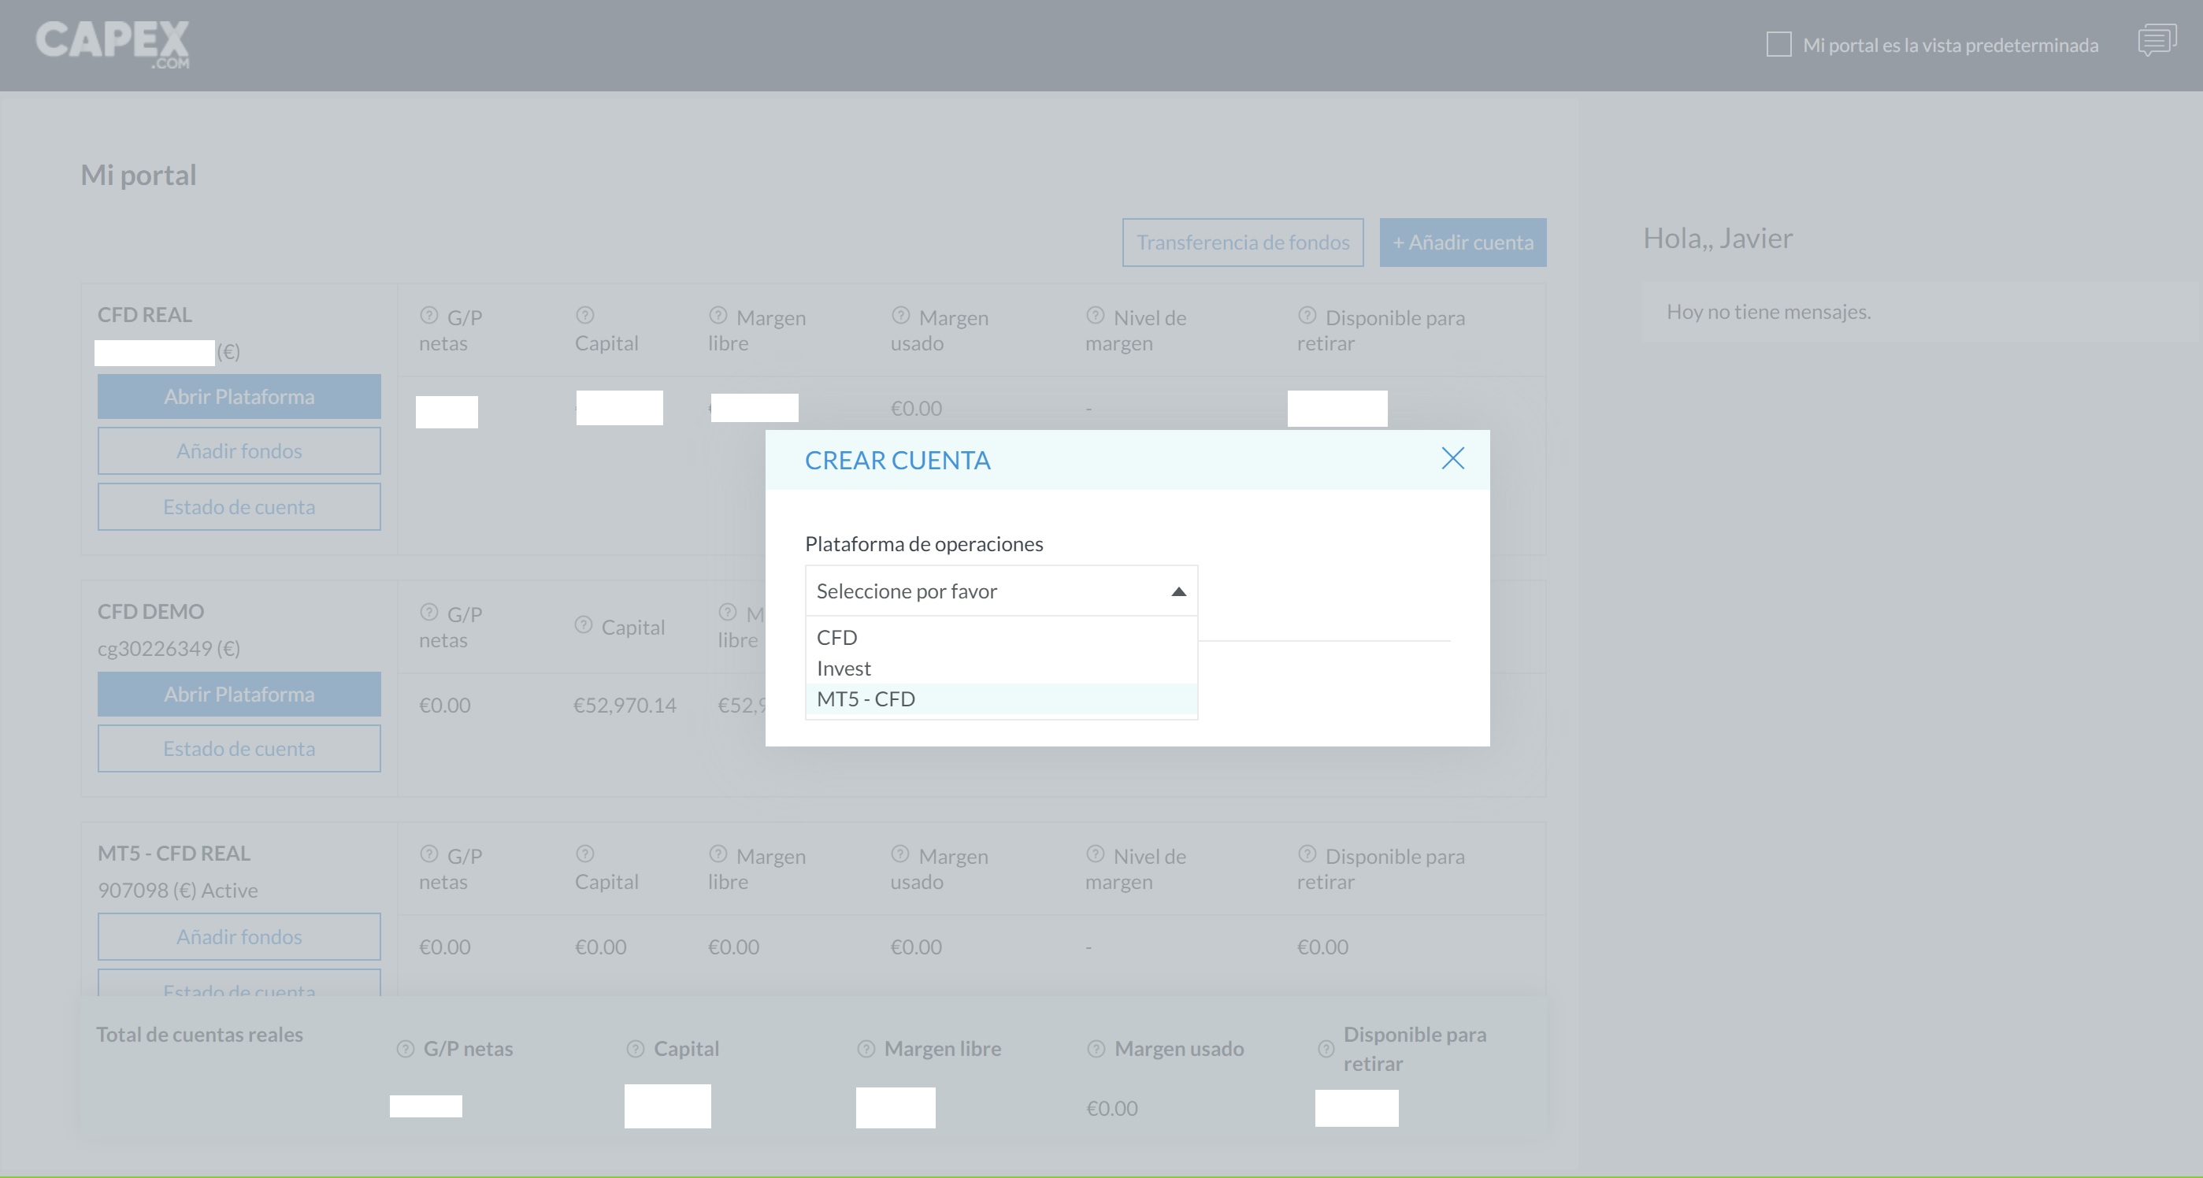This screenshot has width=2203, height=1178.
Task: Click help icon beside CFD DEMO Capital
Action: (584, 625)
